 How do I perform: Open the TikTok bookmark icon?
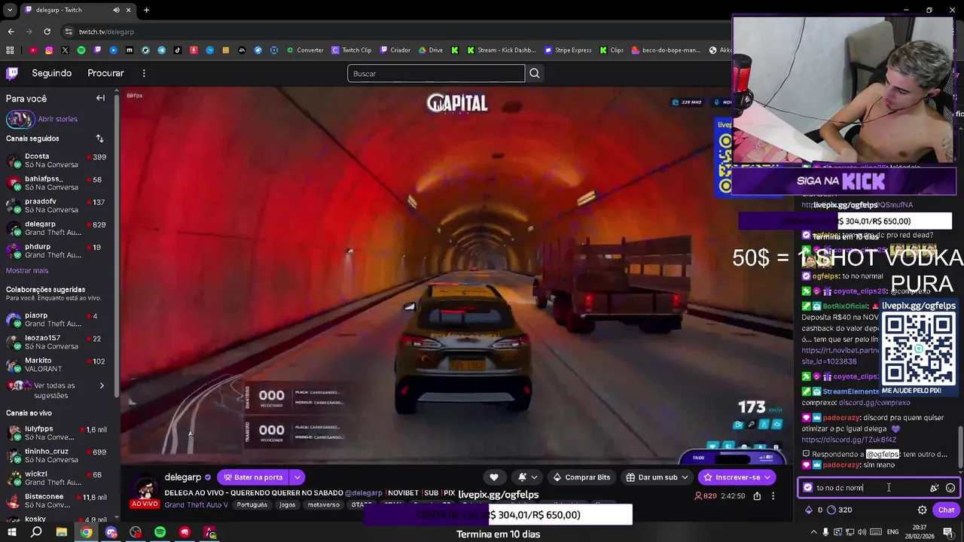(x=178, y=50)
